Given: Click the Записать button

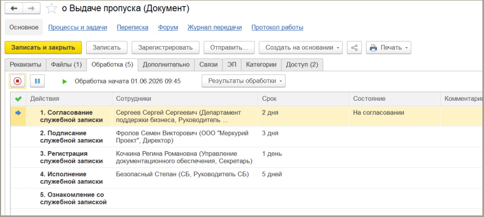Looking at the screenshot, I should click(106, 48).
